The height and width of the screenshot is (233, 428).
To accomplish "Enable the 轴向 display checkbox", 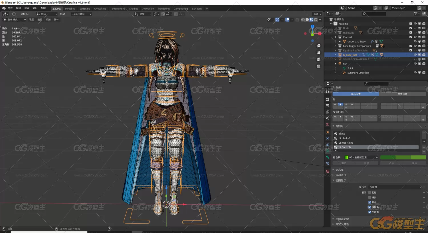I will [370, 197].
